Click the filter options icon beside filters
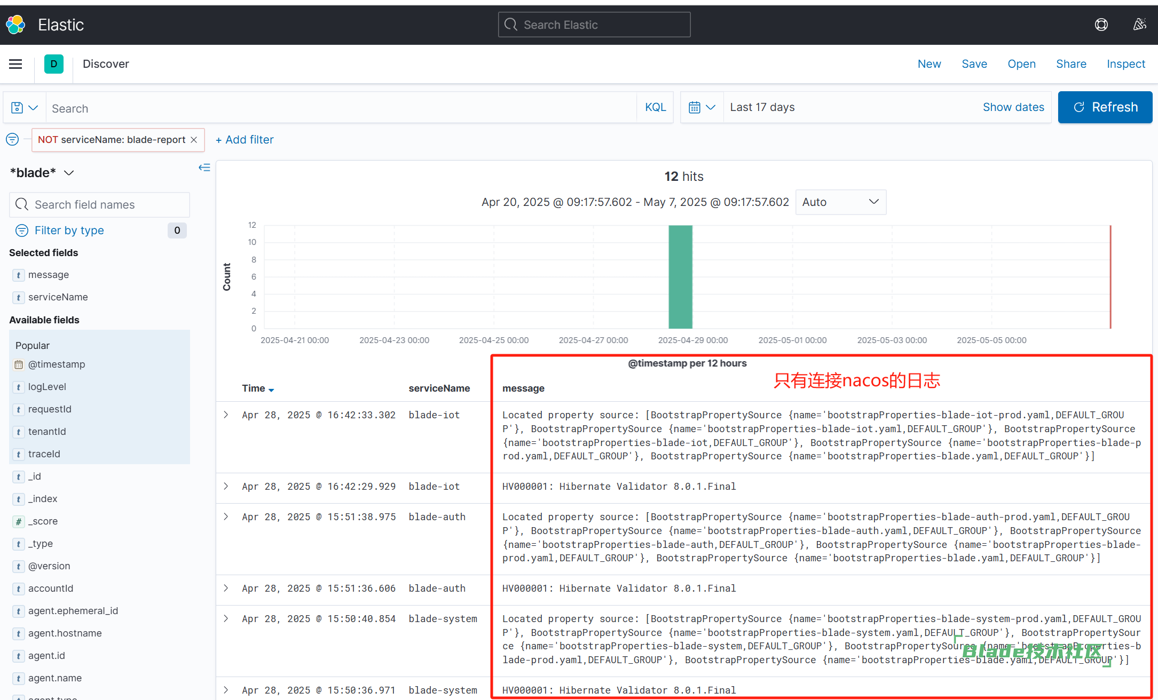This screenshot has height=700, width=1158. click(12, 139)
